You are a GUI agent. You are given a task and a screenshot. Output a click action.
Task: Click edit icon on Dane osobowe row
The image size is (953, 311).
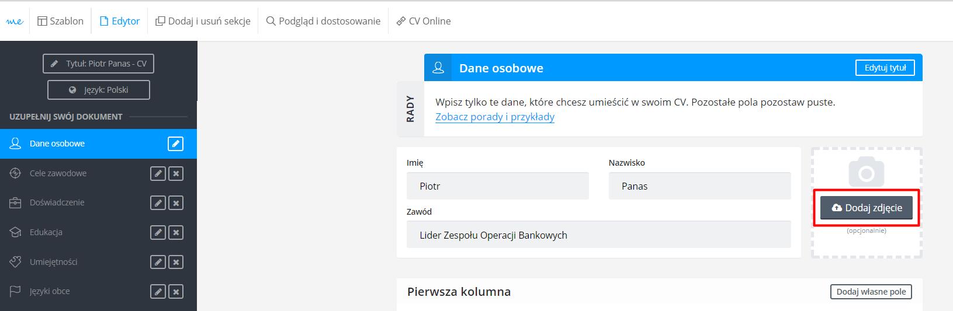(175, 144)
